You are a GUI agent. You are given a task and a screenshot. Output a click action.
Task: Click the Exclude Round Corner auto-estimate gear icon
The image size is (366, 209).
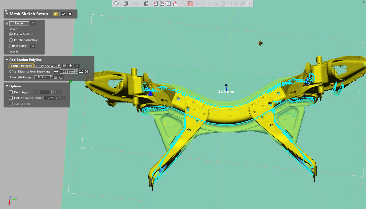tap(62, 98)
